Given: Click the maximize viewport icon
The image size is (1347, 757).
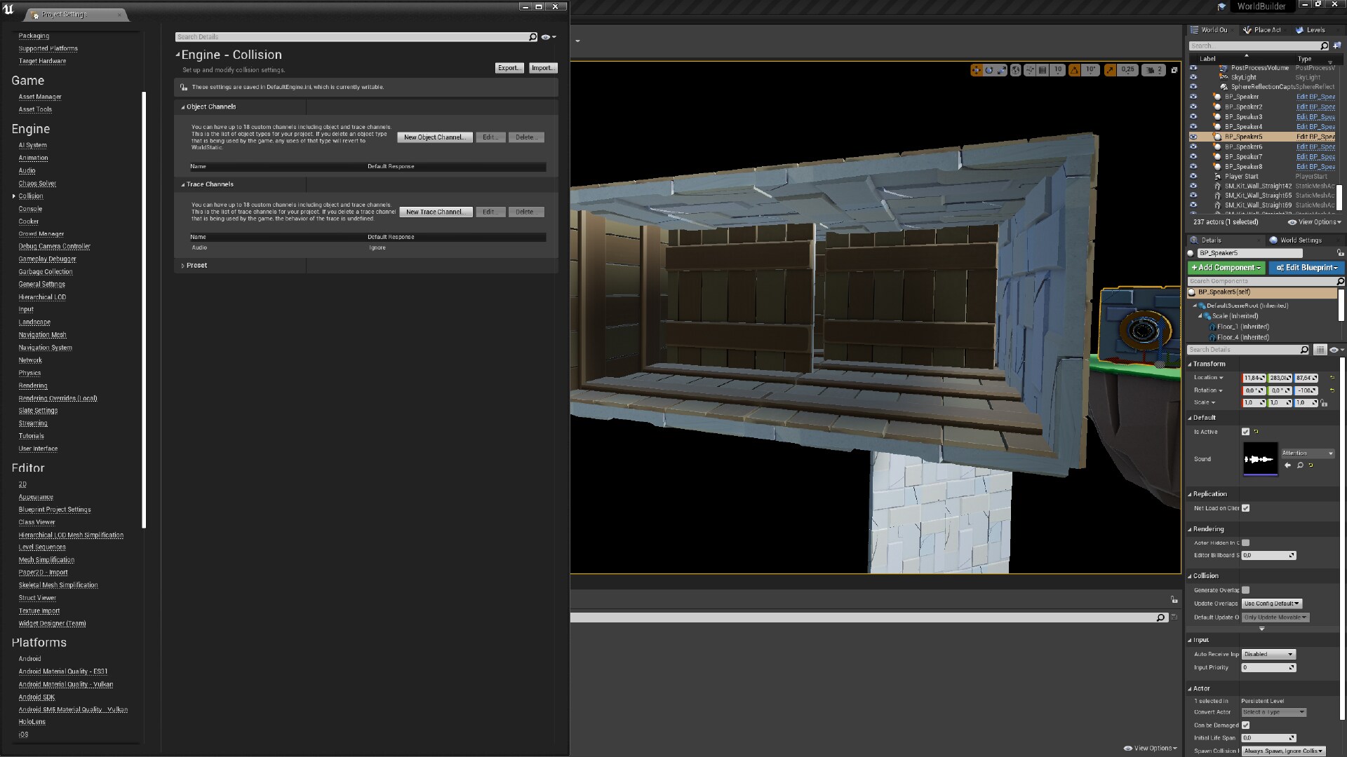Looking at the screenshot, I should pos(1175,70).
